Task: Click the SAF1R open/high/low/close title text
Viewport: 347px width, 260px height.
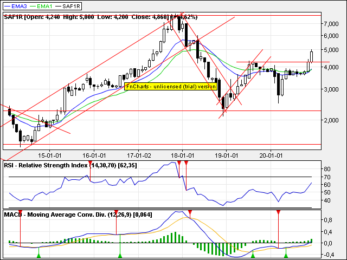Action: (101, 17)
